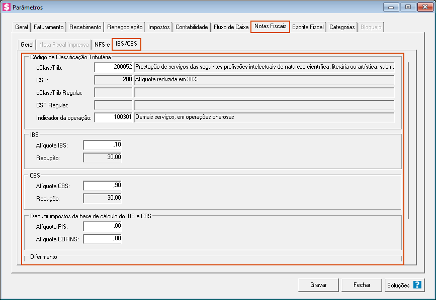Open the Impostos tab
This screenshot has height=300, width=436.
pos(159,27)
